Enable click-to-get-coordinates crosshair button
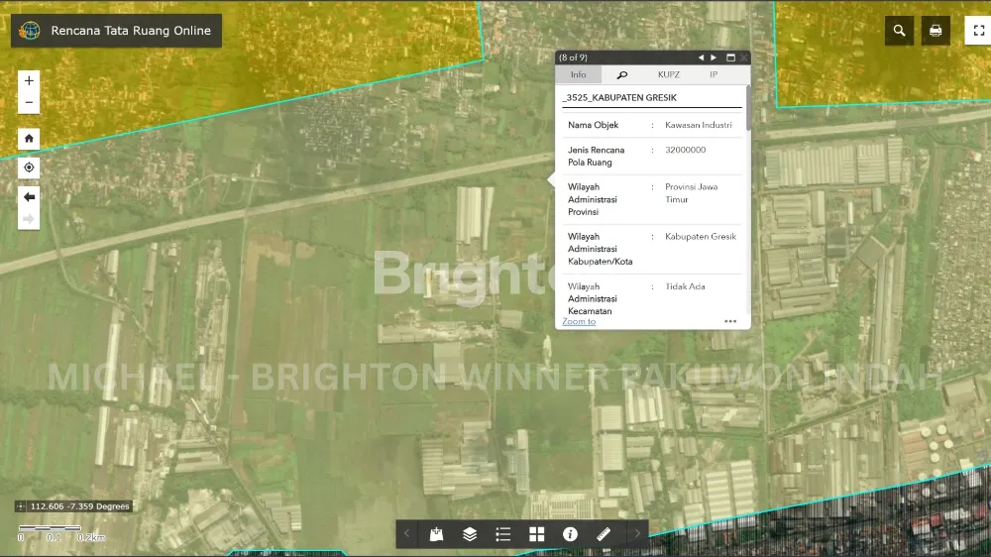 pyautogui.click(x=23, y=506)
